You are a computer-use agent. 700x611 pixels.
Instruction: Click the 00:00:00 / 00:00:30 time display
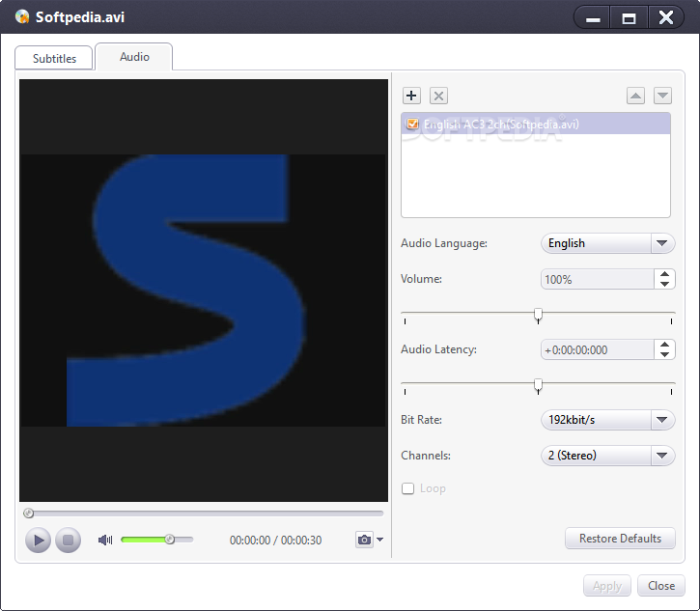[x=275, y=541]
